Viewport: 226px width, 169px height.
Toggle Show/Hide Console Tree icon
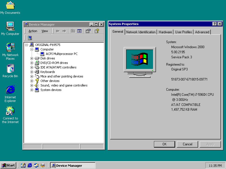pyautogui.click(x=79, y=31)
